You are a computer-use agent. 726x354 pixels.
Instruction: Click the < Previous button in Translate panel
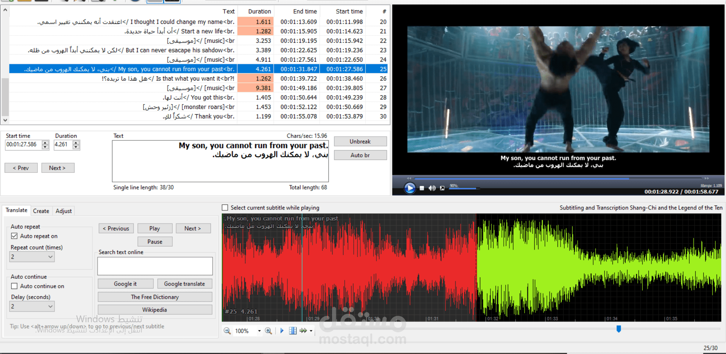116,228
